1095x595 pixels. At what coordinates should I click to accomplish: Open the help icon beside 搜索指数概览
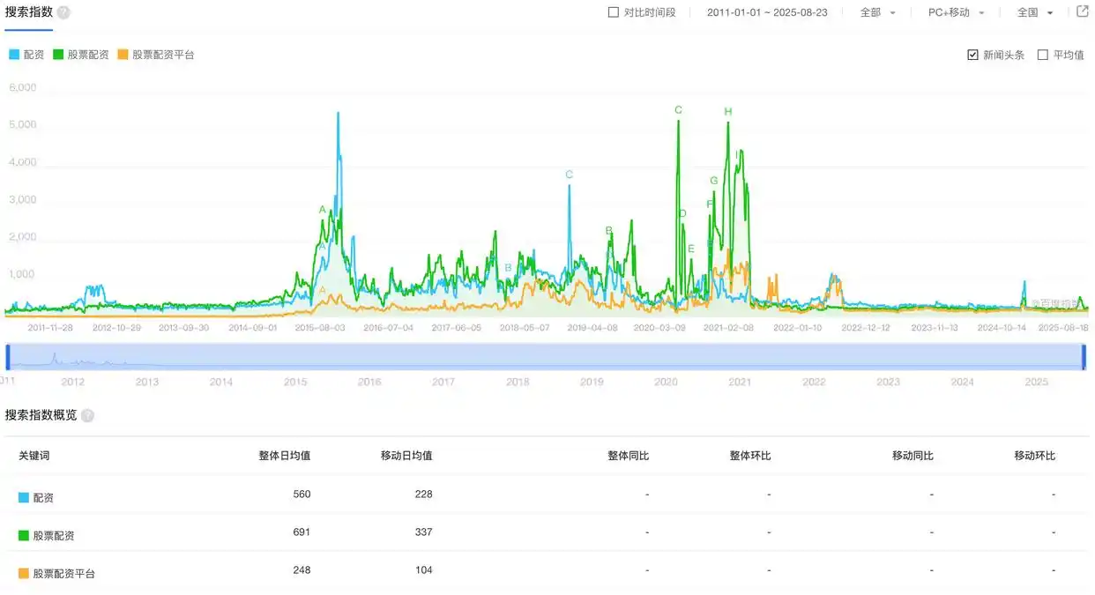(86, 415)
